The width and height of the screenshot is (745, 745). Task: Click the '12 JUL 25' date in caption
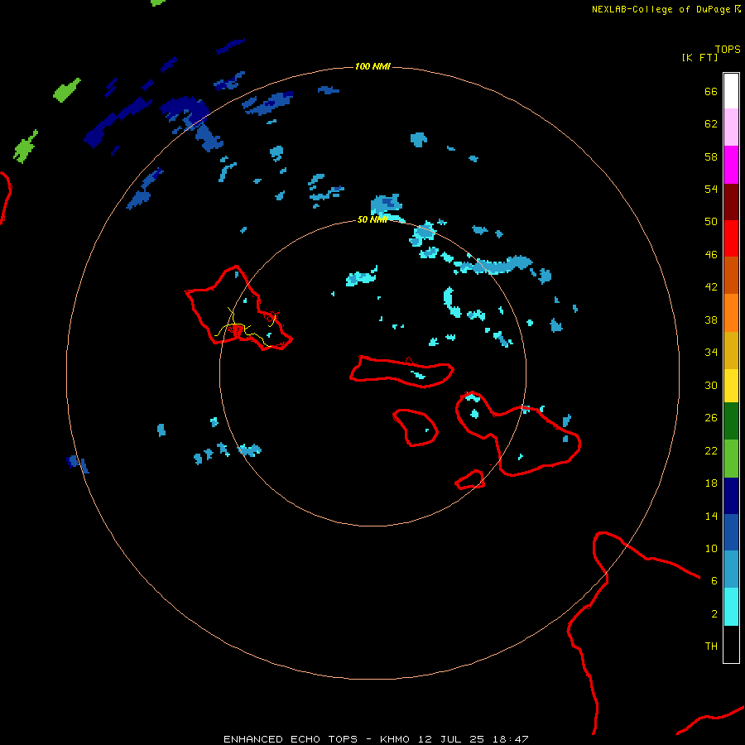451,739
